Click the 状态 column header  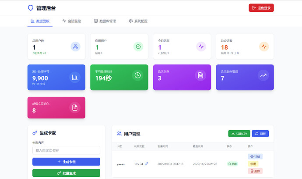click(x=229, y=146)
